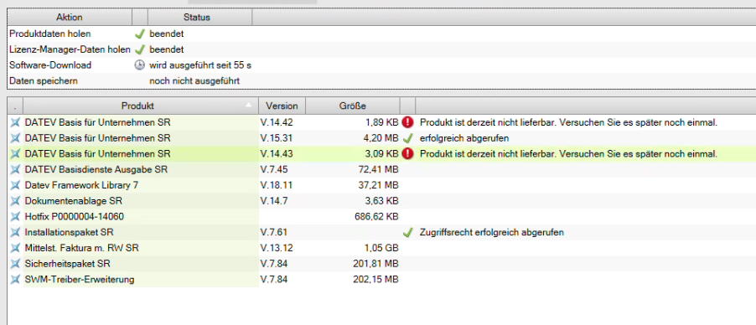This screenshot has width=756, height=325.
Task: Click the icon beside DATEV Basisdienste Ausgabe SR
Action: click(x=15, y=170)
